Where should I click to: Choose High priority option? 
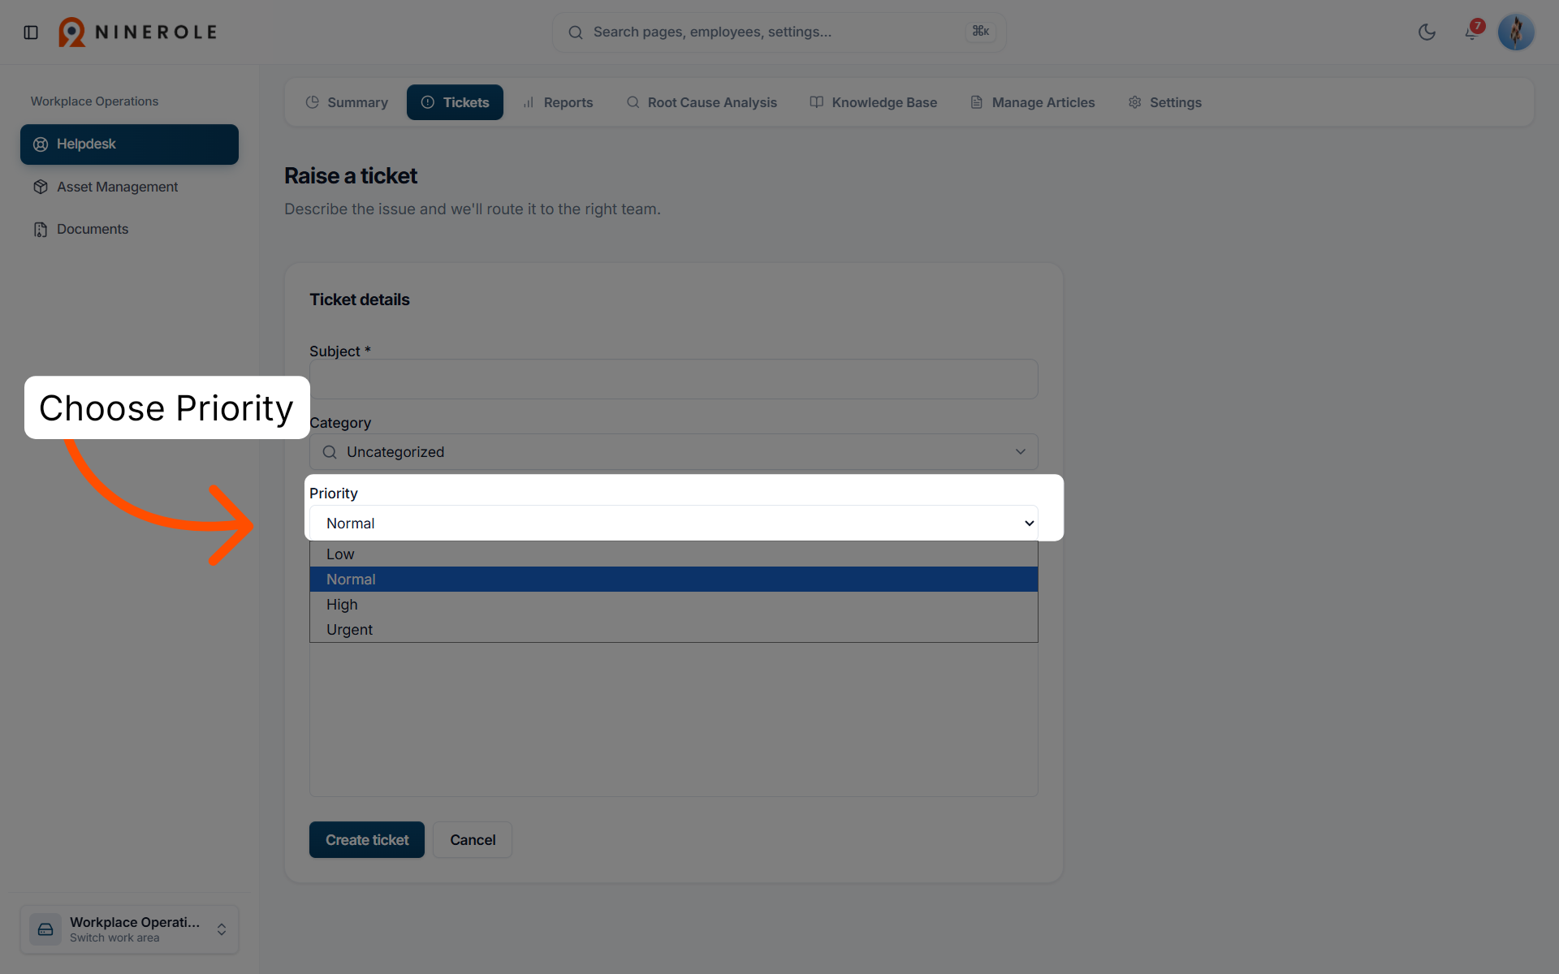(x=673, y=605)
